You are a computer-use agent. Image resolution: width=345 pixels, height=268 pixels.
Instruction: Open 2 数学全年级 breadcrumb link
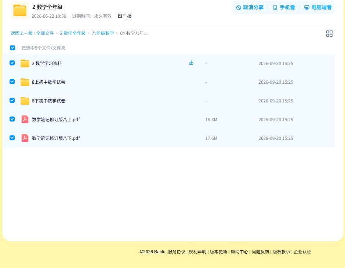click(x=73, y=33)
